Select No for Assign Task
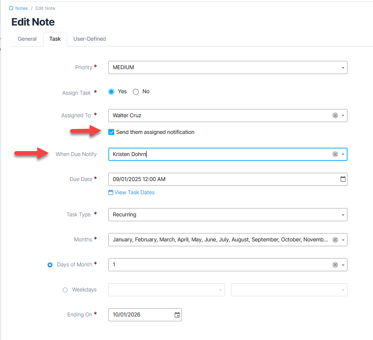The width and height of the screenshot is (373, 340). (x=136, y=92)
